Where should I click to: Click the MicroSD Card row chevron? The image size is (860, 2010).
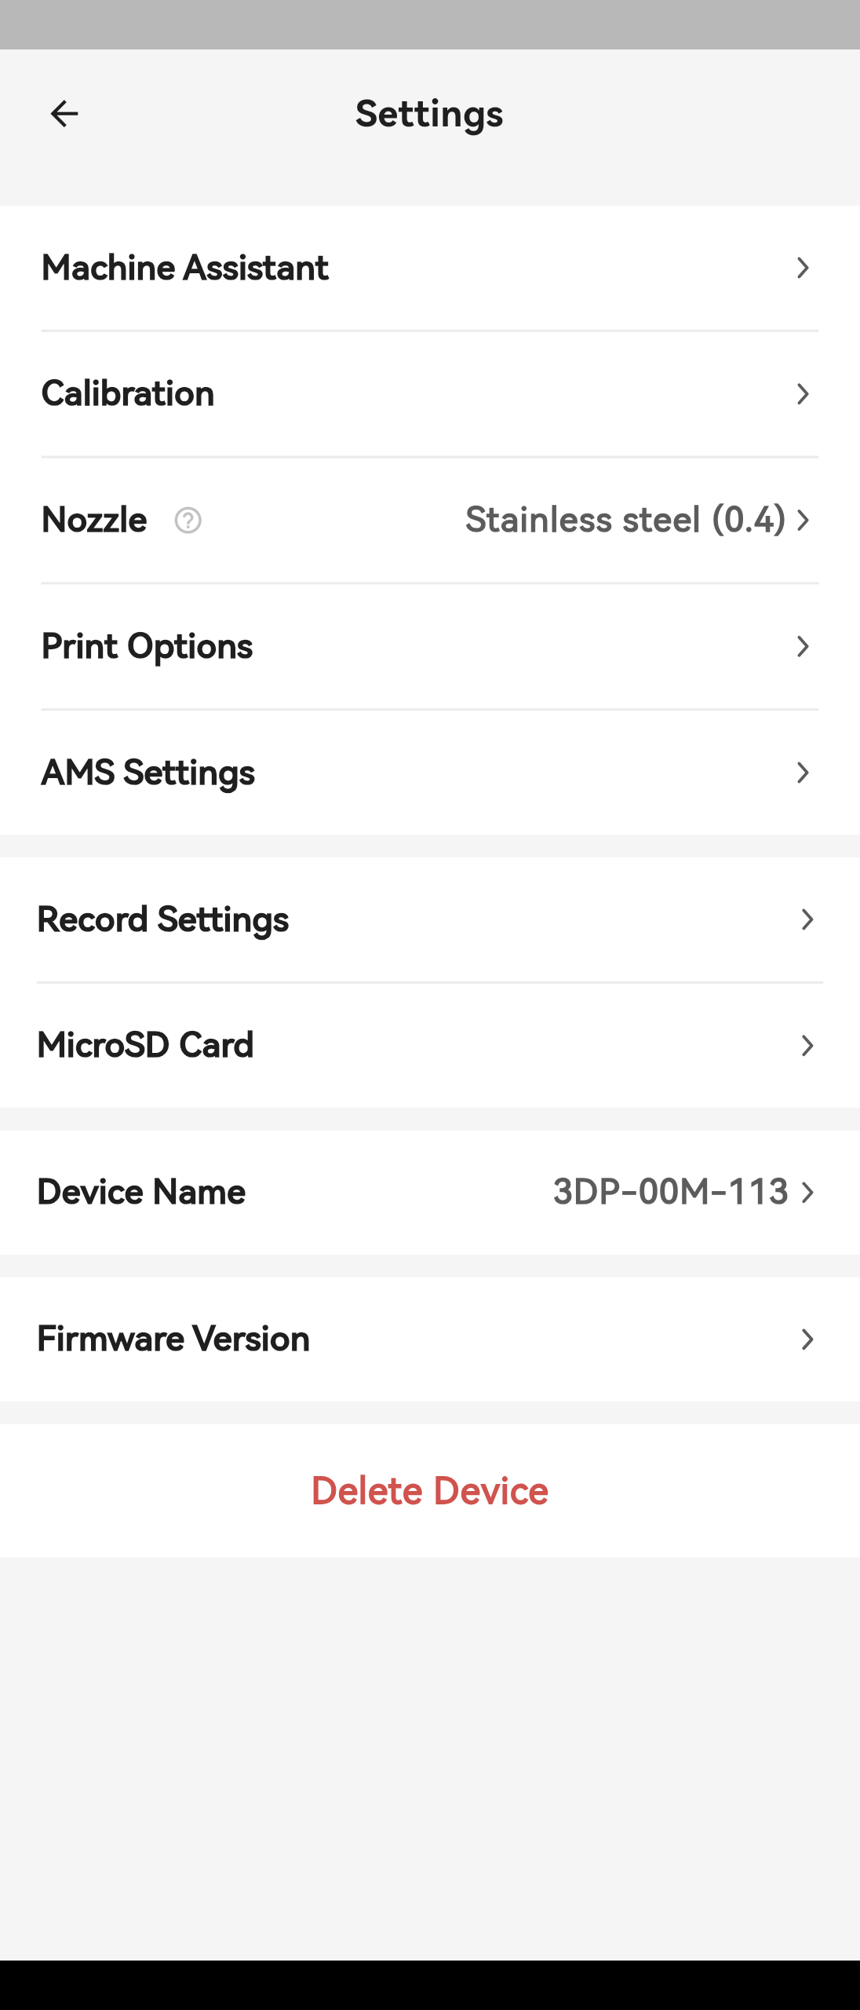tap(807, 1045)
